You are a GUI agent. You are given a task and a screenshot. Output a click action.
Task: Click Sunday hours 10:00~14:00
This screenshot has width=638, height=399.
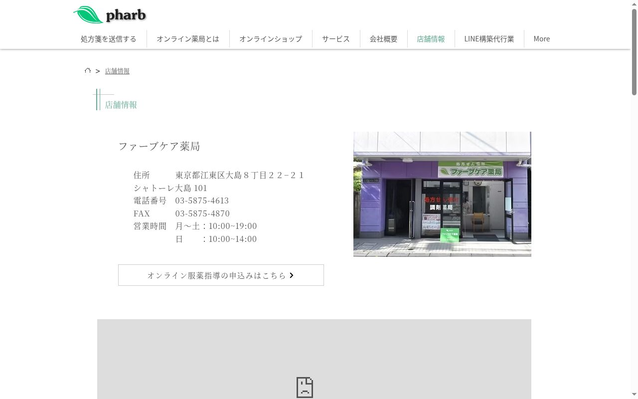[233, 239]
